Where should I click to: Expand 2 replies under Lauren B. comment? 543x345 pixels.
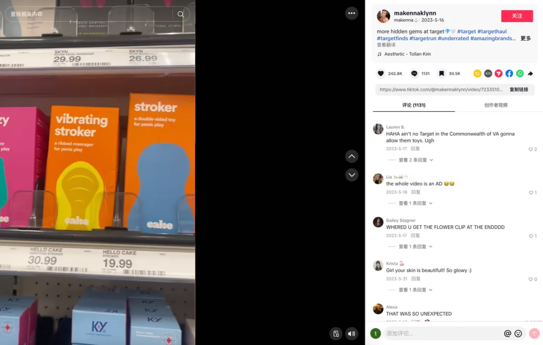pos(416,160)
